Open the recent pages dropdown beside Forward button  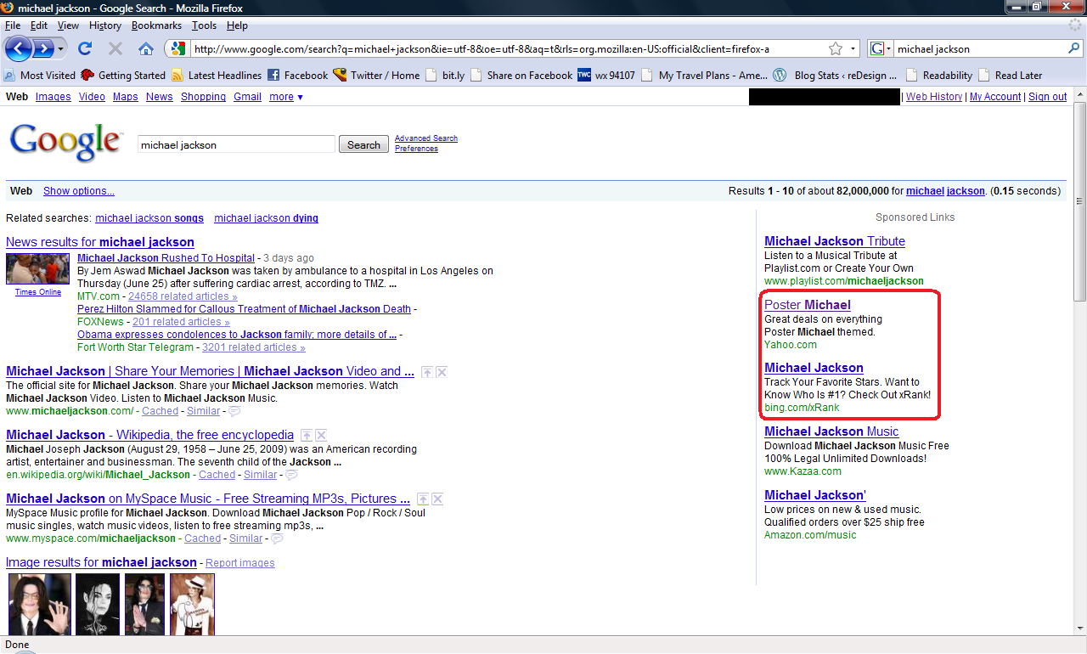[61, 49]
